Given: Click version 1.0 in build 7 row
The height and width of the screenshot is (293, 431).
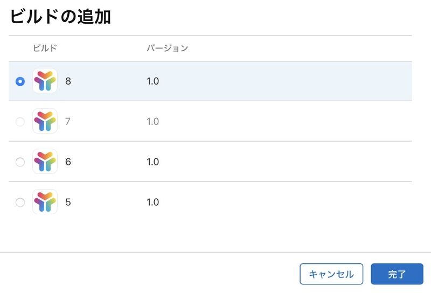Looking at the screenshot, I should [x=153, y=122].
